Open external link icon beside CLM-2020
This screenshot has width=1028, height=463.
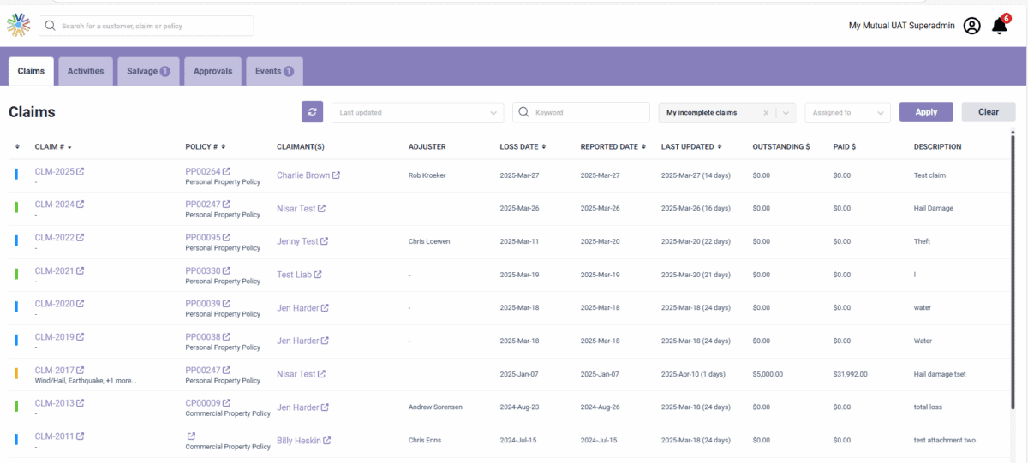tap(81, 304)
